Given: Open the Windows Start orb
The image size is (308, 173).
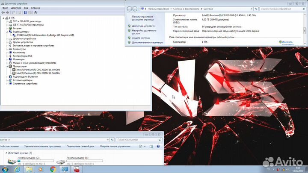Looking at the screenshot, I should (6, 169).
